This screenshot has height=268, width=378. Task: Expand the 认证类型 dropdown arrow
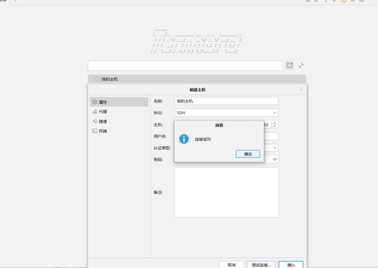(x=275, y=148)
